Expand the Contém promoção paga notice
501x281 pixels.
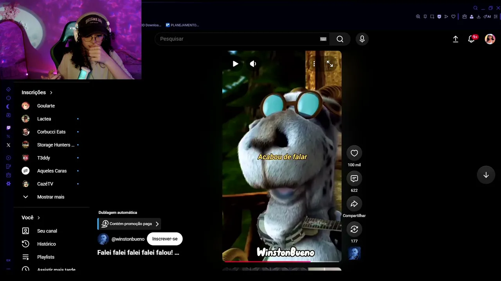[129, 224]
